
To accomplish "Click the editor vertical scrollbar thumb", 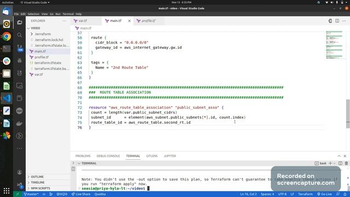I will [348, 114].
